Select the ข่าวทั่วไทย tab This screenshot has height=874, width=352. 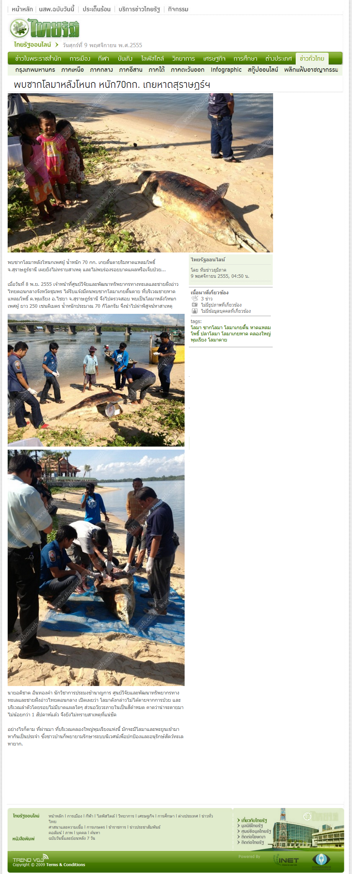(312, 58)
